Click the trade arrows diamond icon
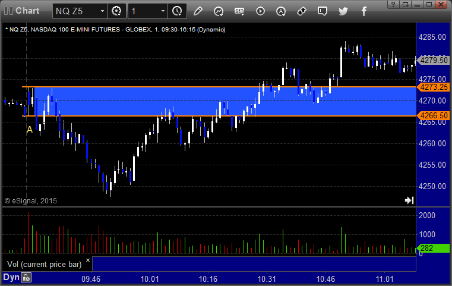This screenshot has height=286, width=452. click(x=302, y=11)
